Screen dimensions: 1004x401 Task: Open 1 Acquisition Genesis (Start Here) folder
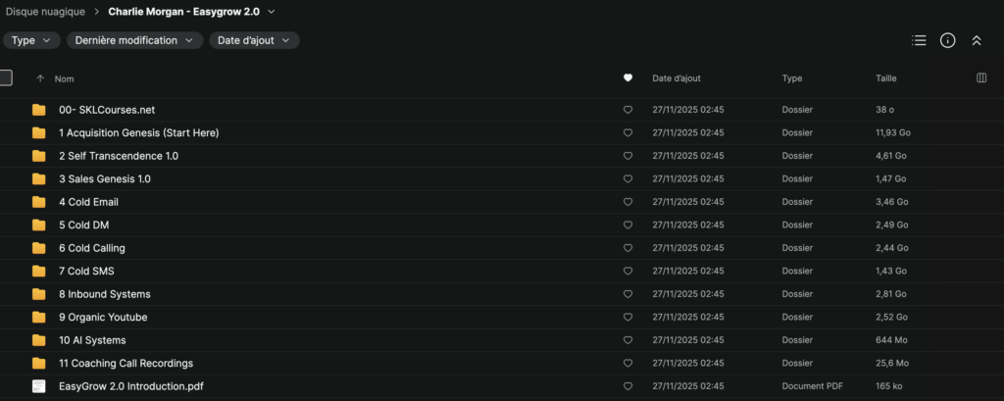138,132
